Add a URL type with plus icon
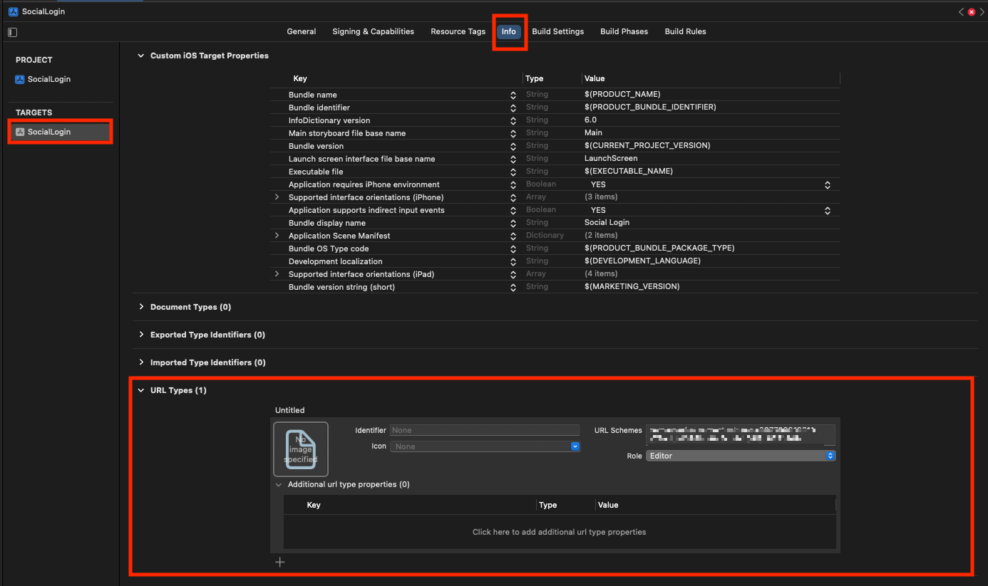The image size is (988, 586). coord(280,563)
